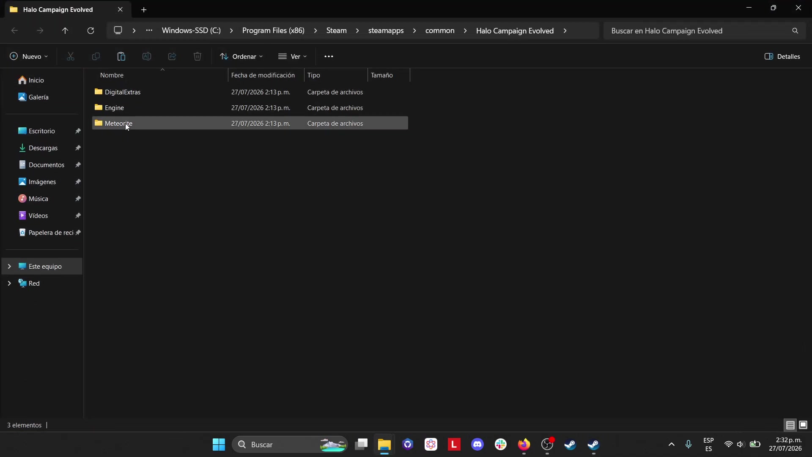This screenshot has height=457, width=812.
Task: Sort by Tipo column header
Action: tap(336, 75)
